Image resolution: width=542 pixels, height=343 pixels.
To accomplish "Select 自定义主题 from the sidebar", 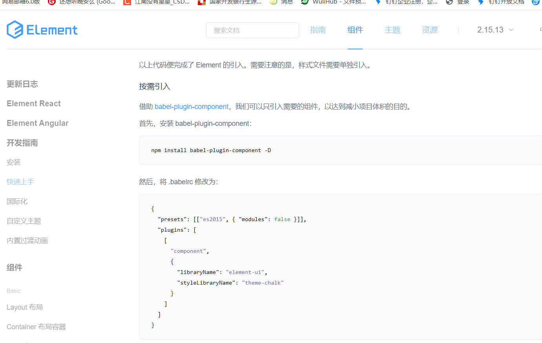I will click(x=24, y=221).
